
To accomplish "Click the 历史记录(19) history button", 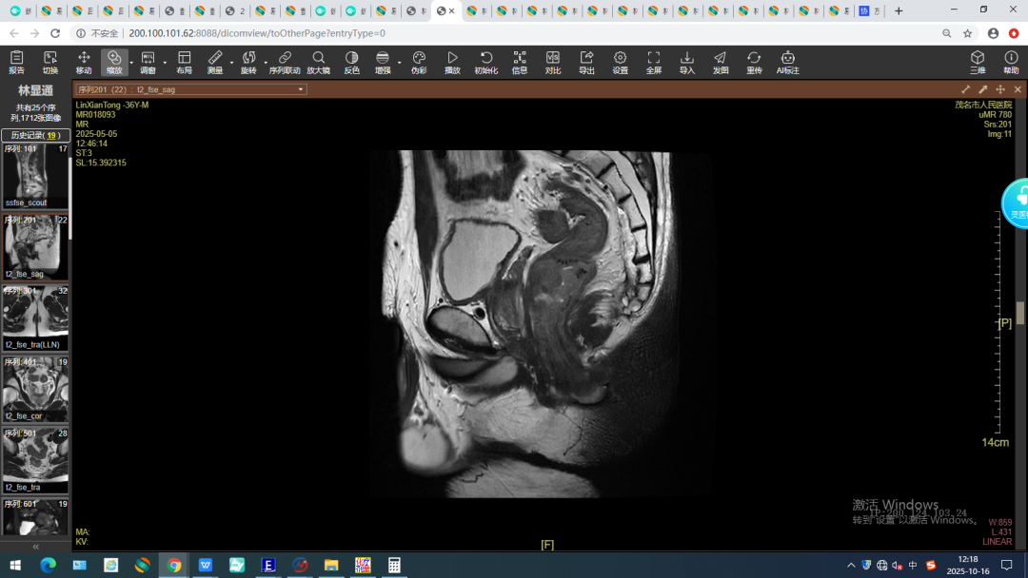I will pos(35,135).
